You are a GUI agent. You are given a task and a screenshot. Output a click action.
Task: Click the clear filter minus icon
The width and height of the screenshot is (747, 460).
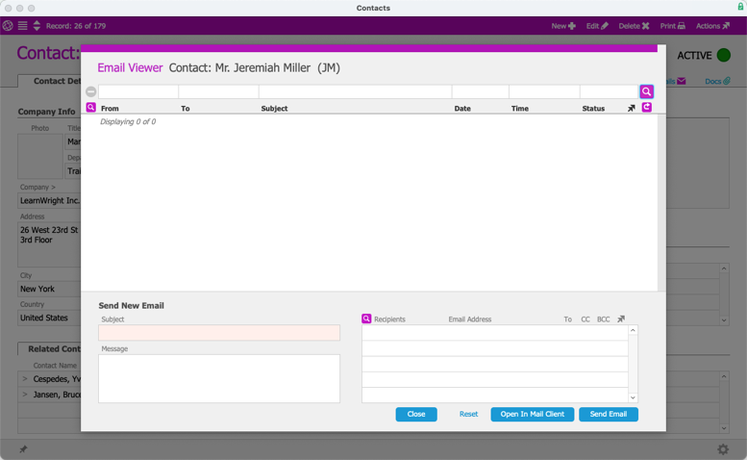click(x=91, y=91)
